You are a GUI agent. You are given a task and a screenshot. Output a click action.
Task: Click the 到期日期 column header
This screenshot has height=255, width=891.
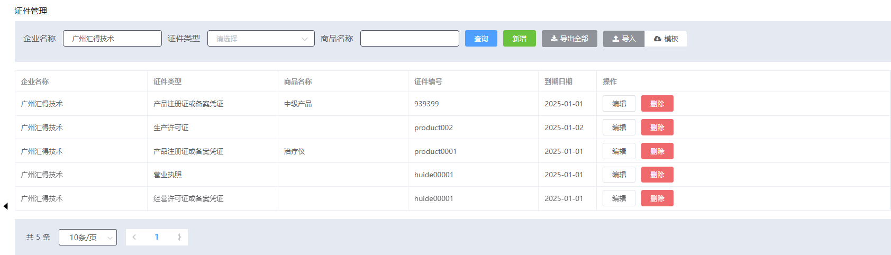558,81
